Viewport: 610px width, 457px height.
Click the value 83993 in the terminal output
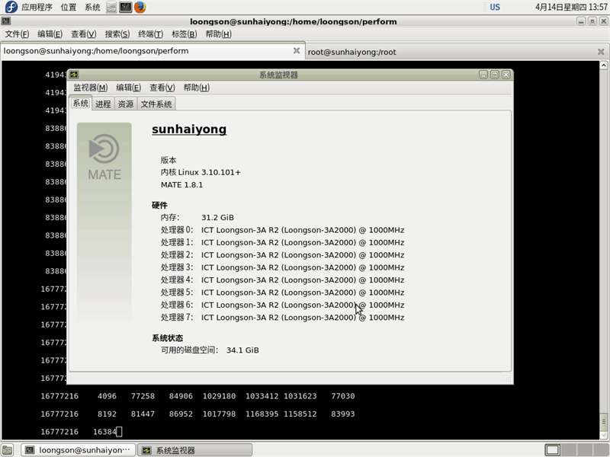(342, 414)
